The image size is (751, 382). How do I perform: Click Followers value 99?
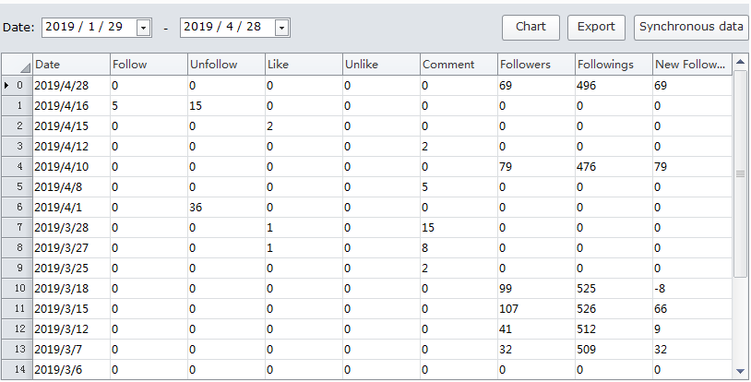(537, 288)
